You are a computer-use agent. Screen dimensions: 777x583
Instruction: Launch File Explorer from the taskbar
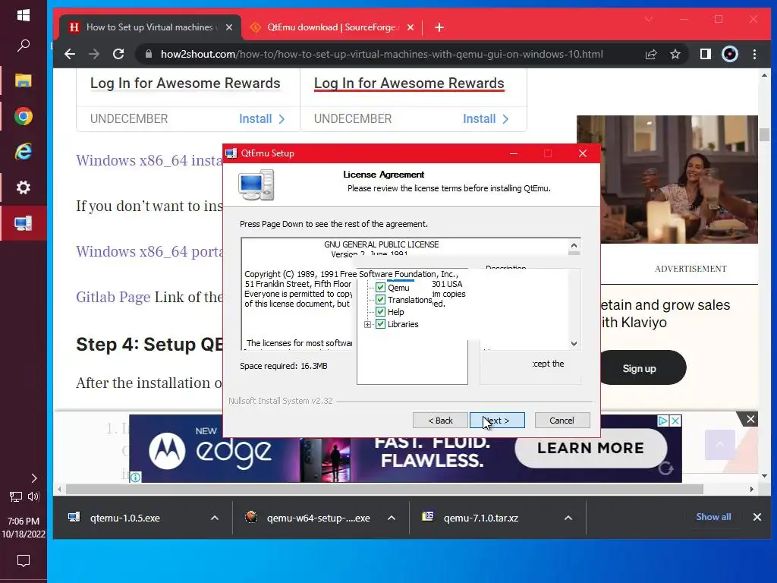(24, 80)
